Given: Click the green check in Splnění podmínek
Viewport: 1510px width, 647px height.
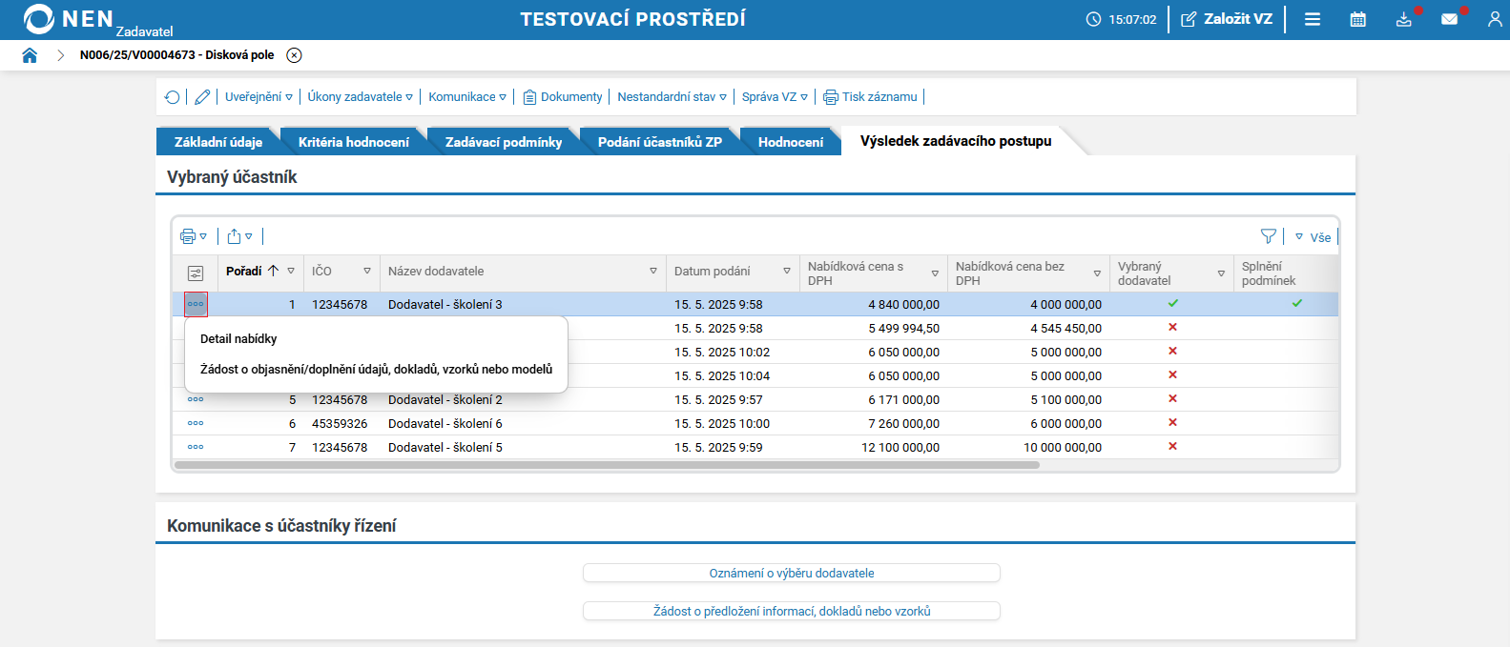Looking at the screenshot, I should coord(1297,303).
